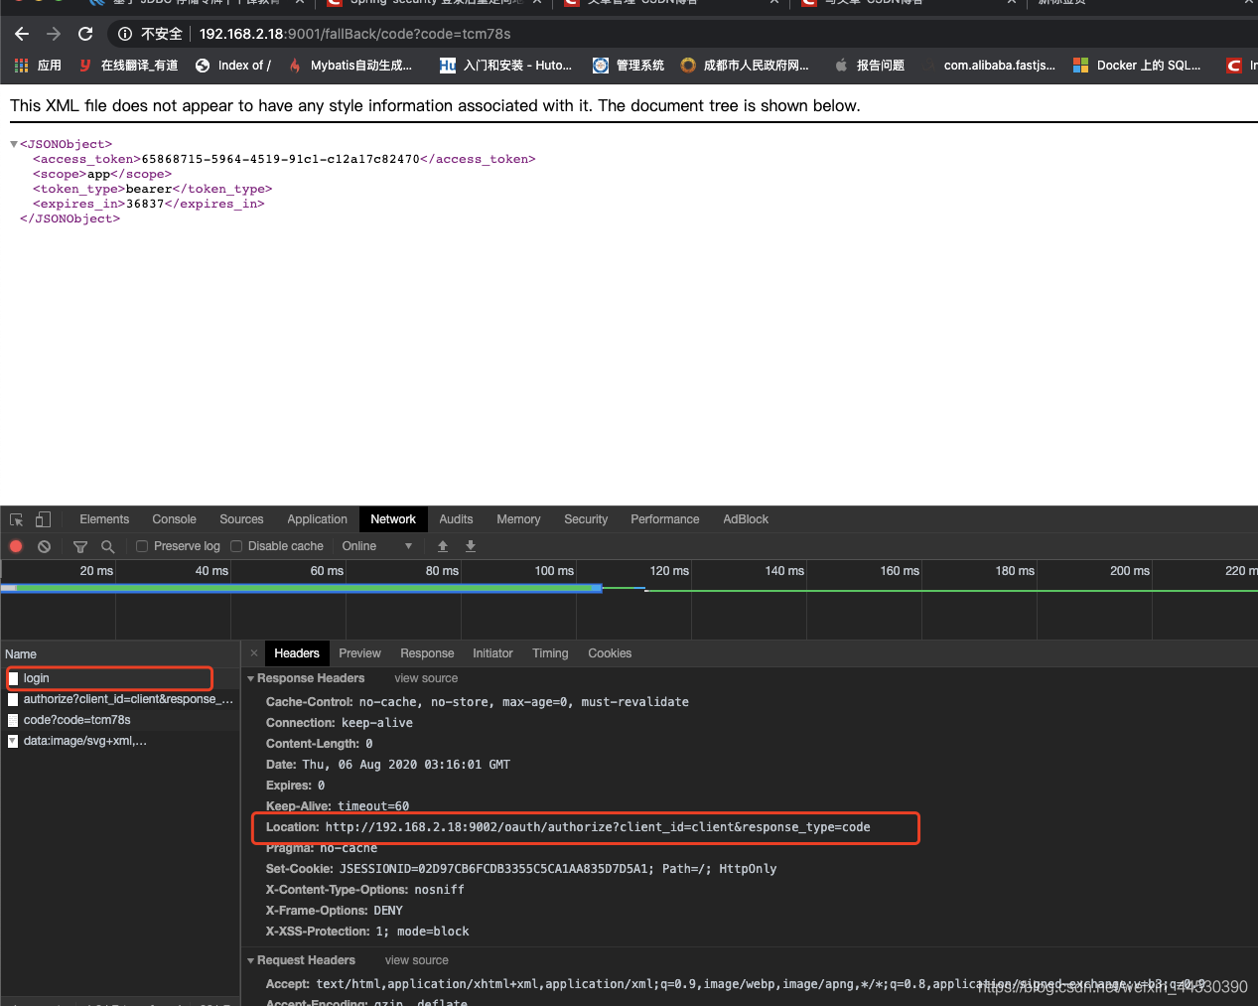This screenshot has width=1258, height=1006.
Task: Open the Online throttling dropdown
Action: pos(376,546)
